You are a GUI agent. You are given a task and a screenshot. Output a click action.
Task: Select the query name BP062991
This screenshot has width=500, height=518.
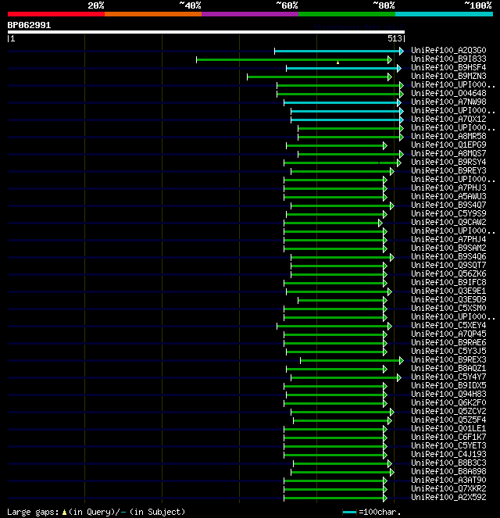[29, 26]
